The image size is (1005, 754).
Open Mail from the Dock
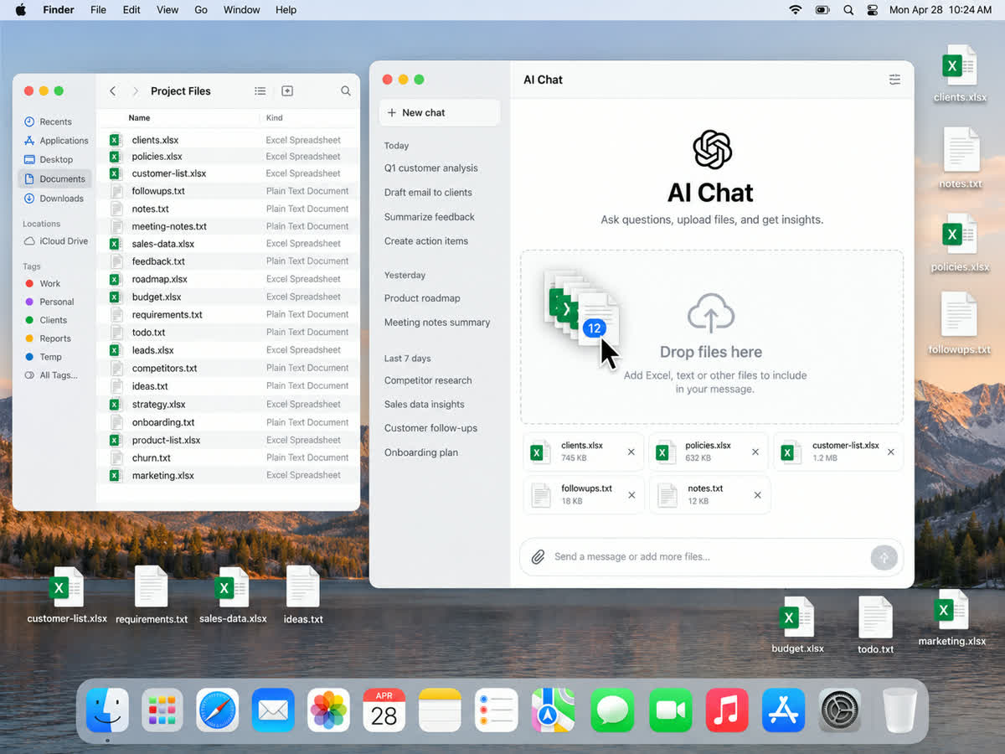273,711
